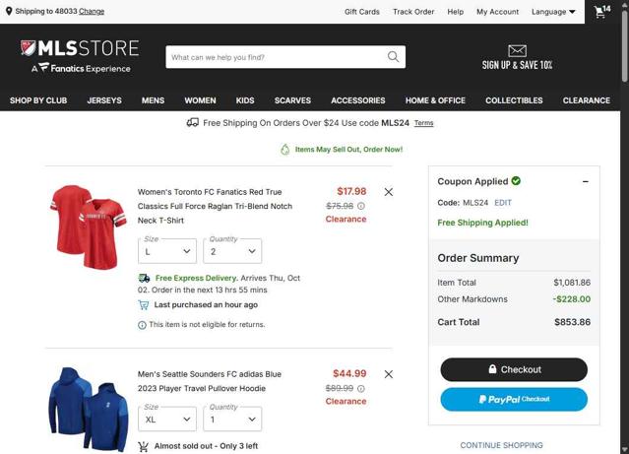Click the blue Sounders hoodie thumbnail
Image resolution: width=629 pixels, height=454 pixels.
[x=89, y=410]
